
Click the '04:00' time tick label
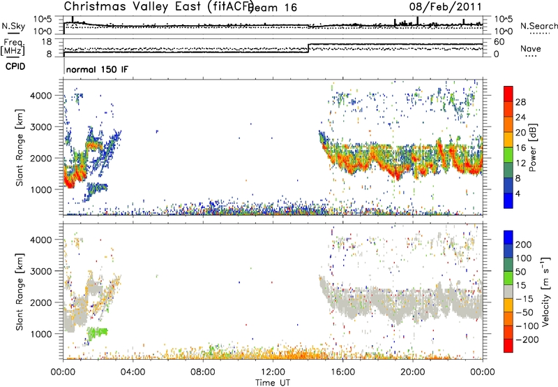(133, 372)
